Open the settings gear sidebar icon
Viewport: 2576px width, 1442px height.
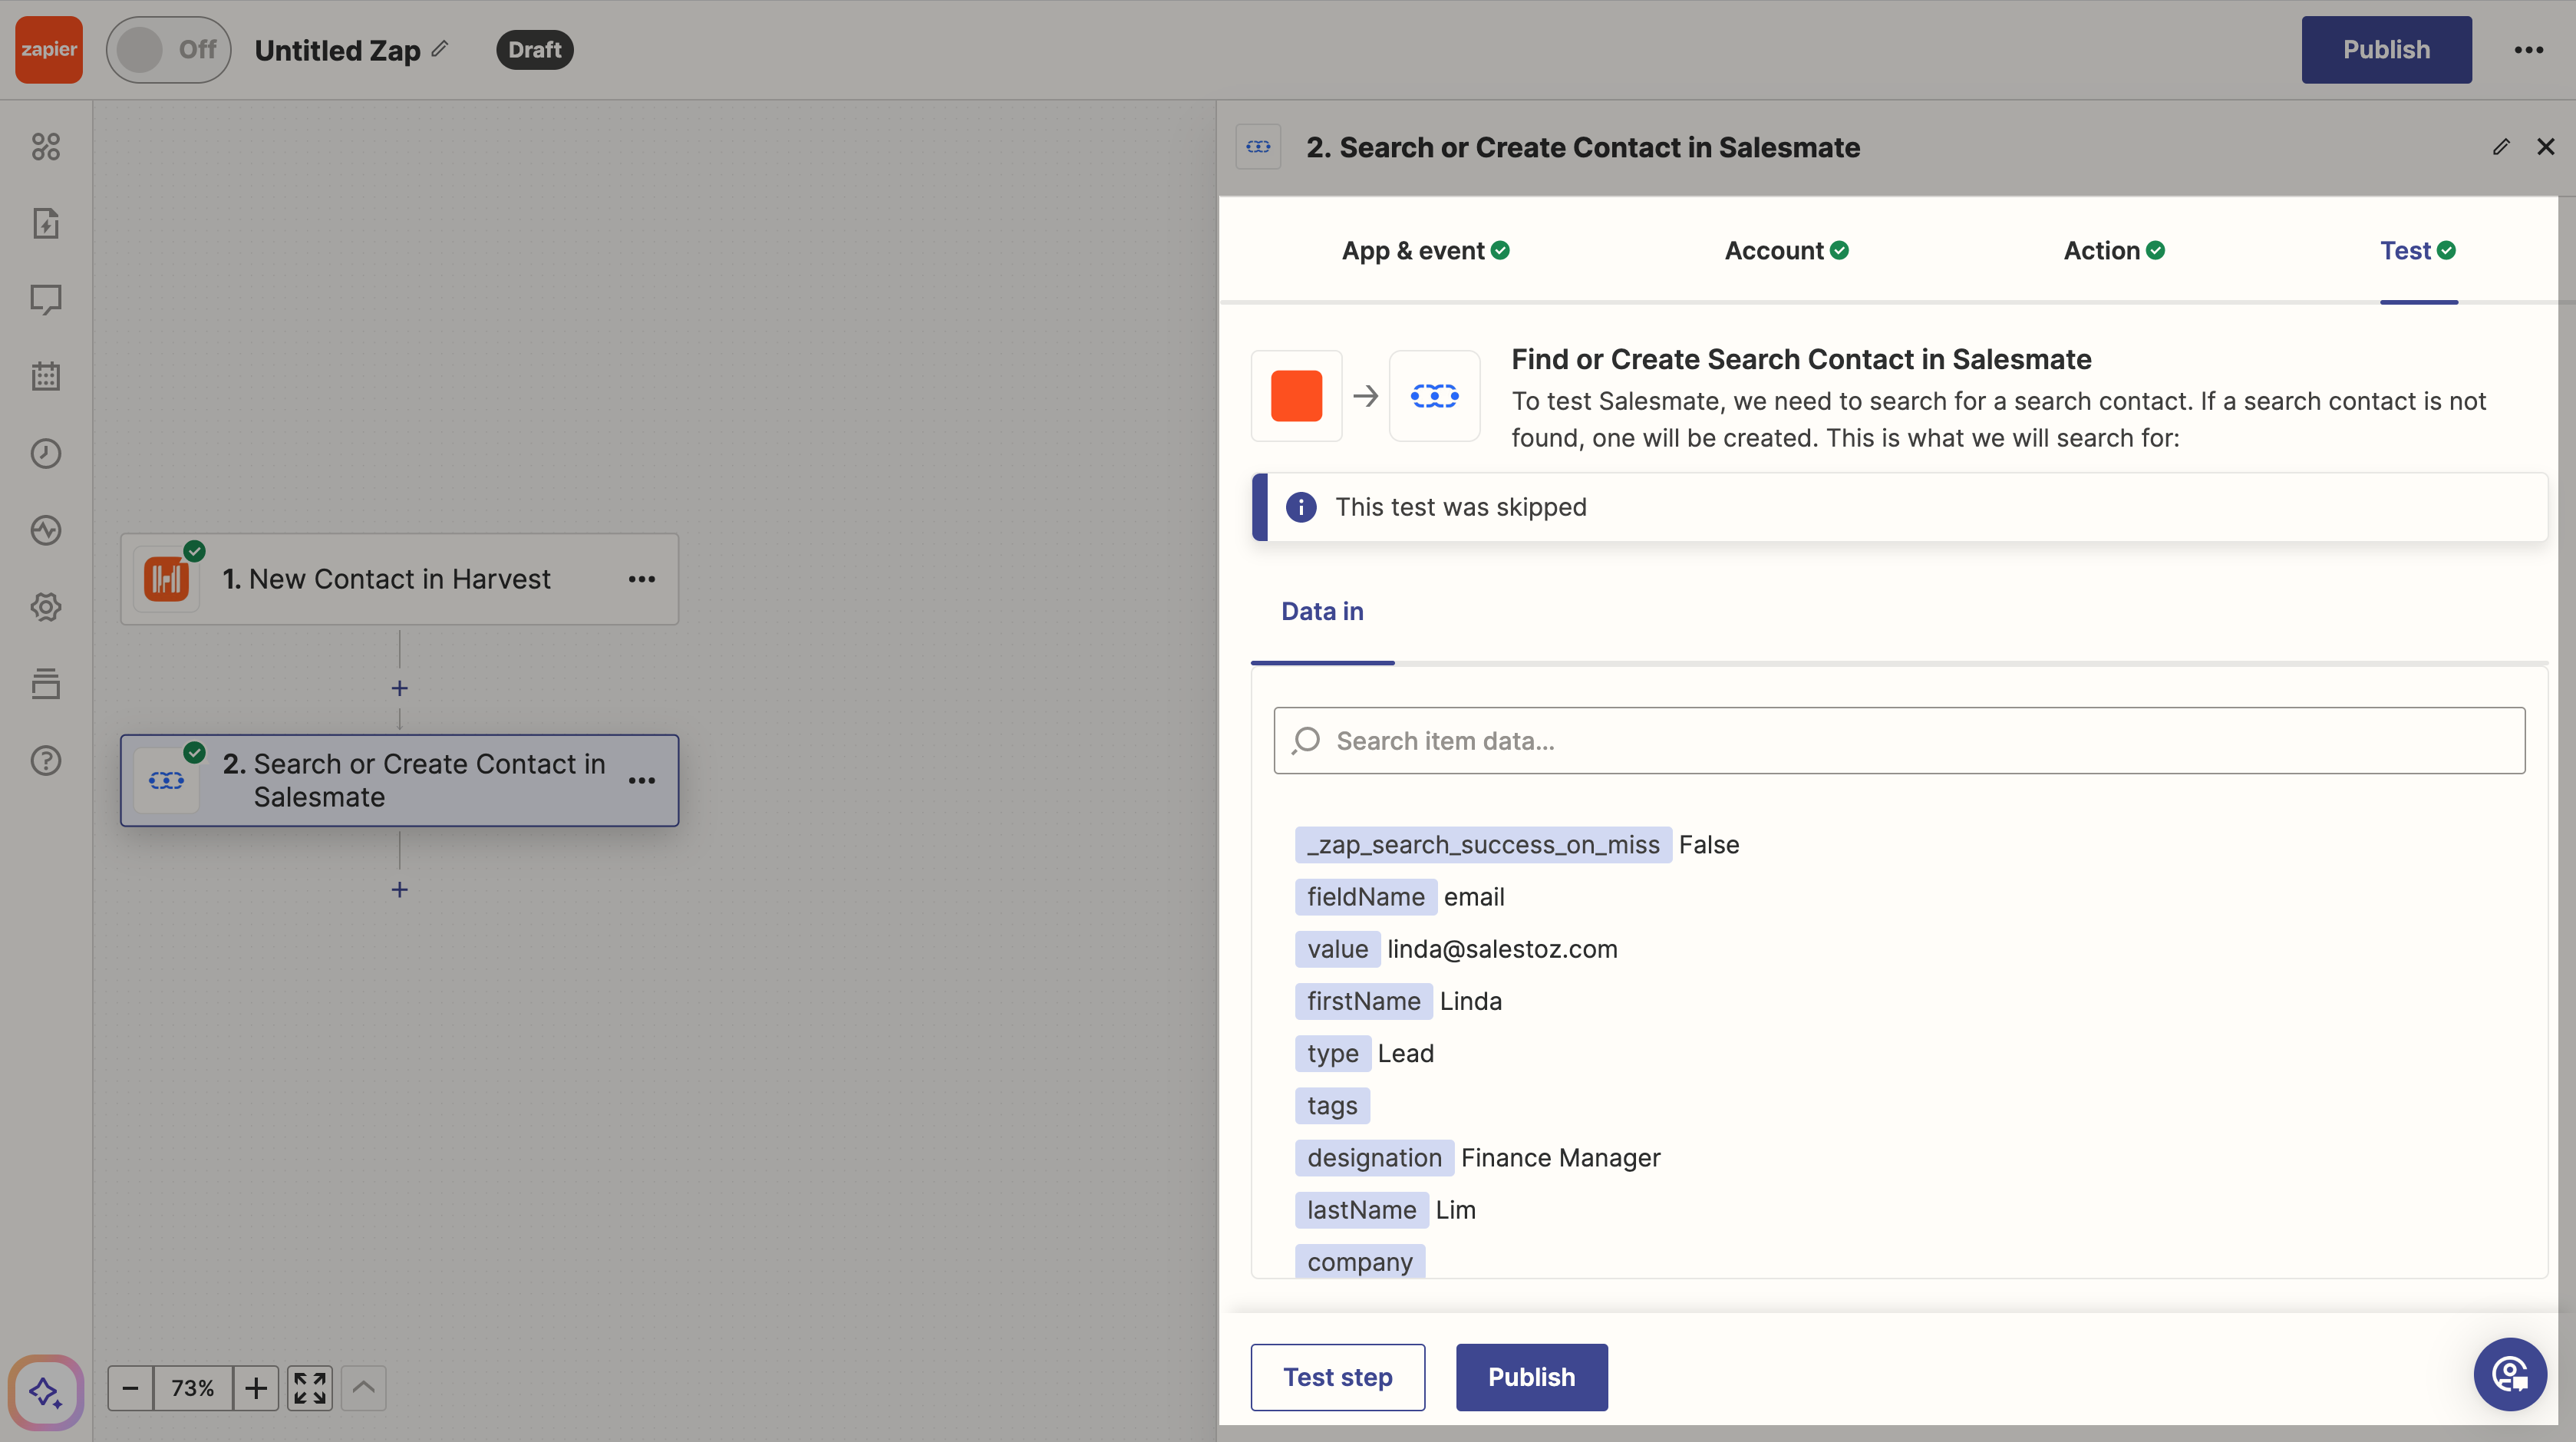point(46,607)
